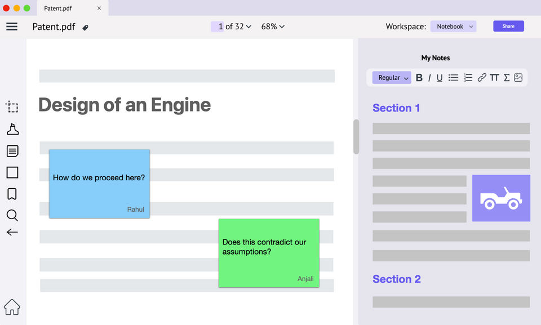
Task: Toggle underline formatting in notes
Action: [x=440, y=78]
